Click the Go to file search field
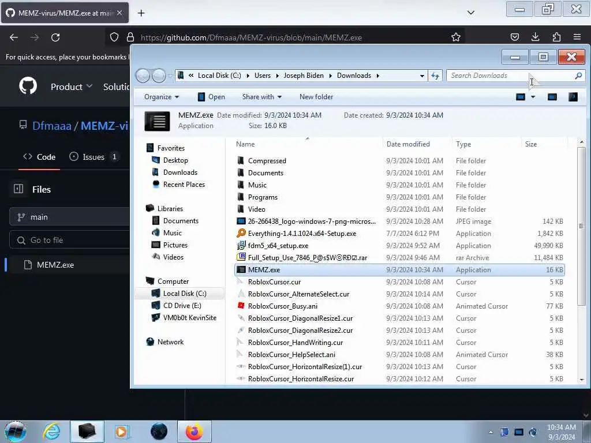591x443 pixels. [x=70, y=240]
